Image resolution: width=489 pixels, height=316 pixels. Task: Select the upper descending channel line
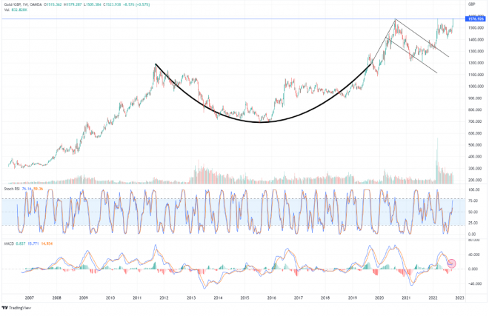[x=422, y=38]
